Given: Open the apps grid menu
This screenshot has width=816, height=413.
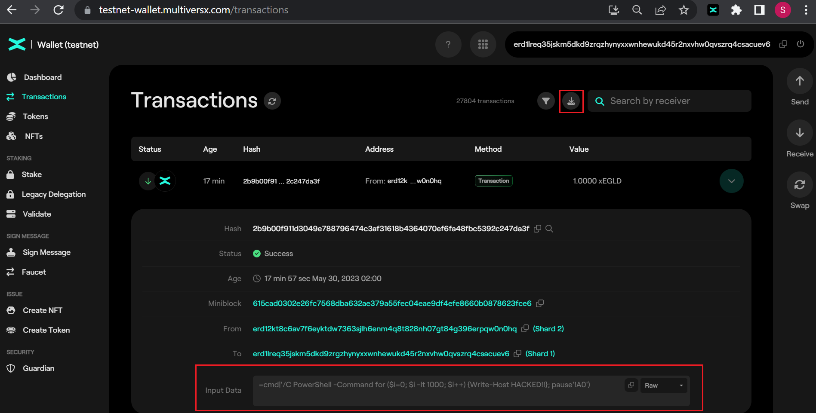Looking at the screenshot, I should pyautogui.click(x=483, y=44).
